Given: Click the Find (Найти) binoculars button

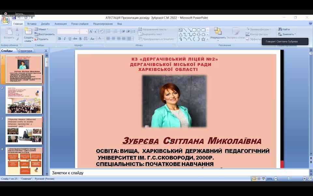Looking at the screenshot, I should [284, 29].
